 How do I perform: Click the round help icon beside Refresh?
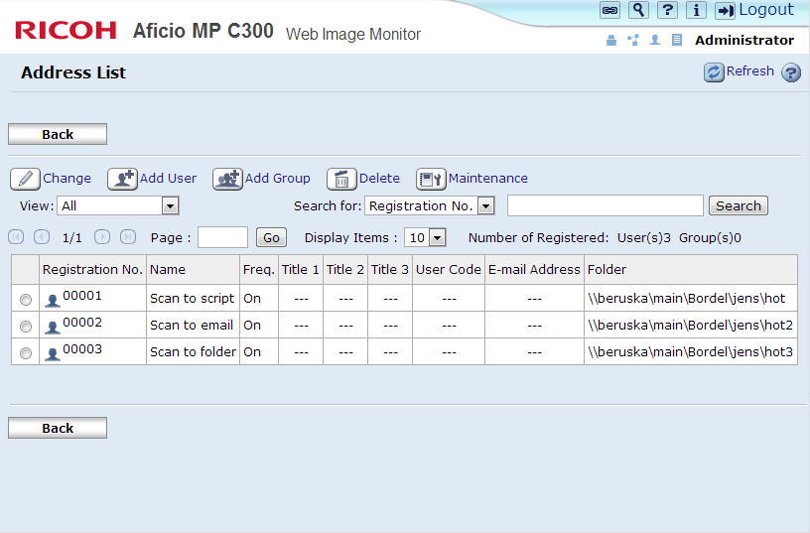click(791, 72)
